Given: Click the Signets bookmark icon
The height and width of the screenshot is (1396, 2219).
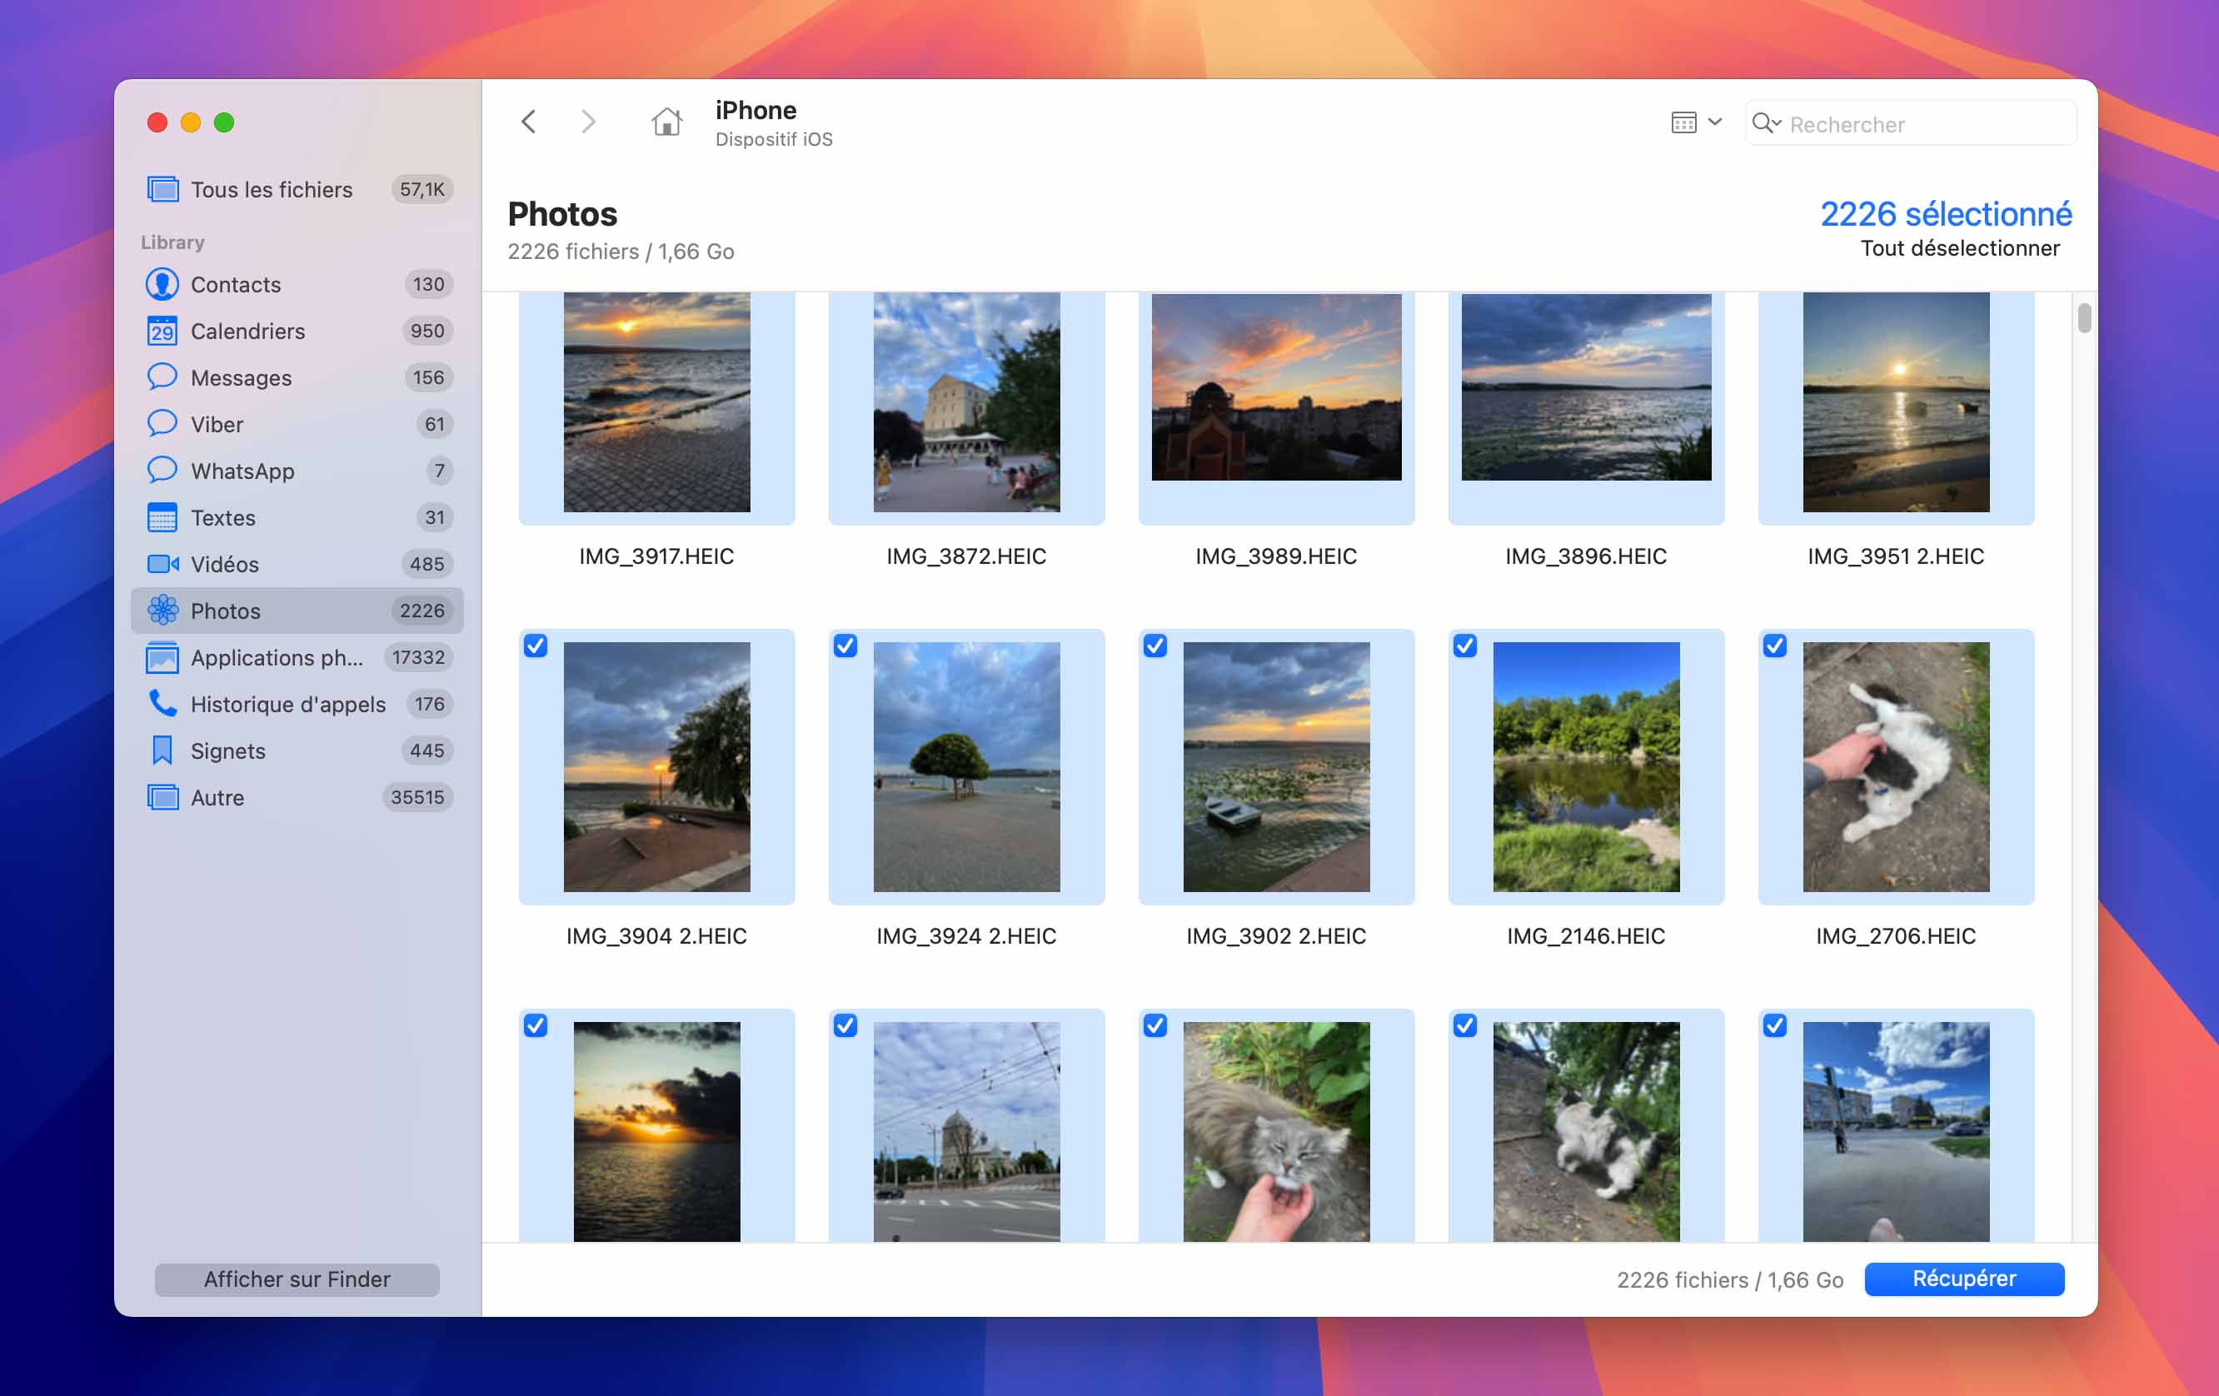Looking at the screenshot, I should click(162, 750).
